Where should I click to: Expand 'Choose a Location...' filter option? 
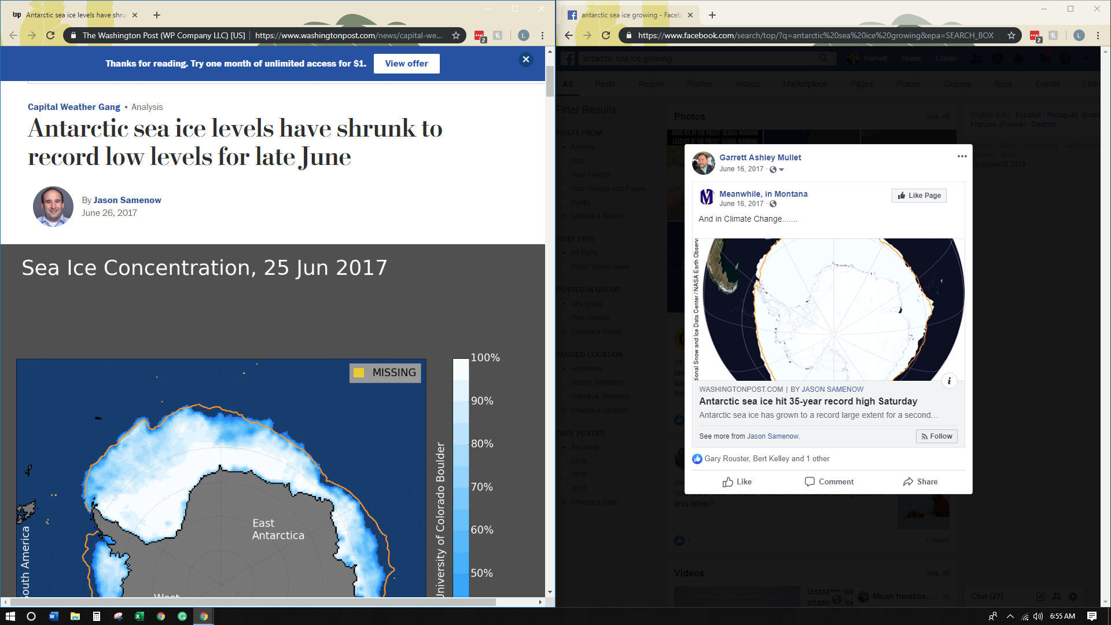[597, 410]
